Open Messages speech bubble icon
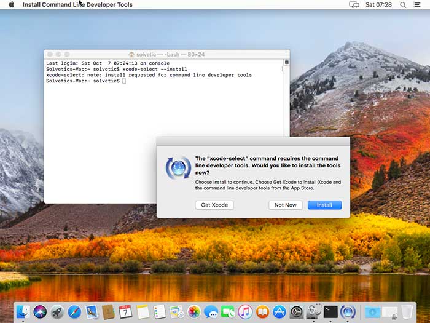 coord(211,312)
